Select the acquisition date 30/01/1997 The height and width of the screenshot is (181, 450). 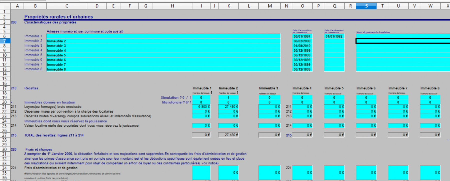pyautogui.click(x=302, y=36)
